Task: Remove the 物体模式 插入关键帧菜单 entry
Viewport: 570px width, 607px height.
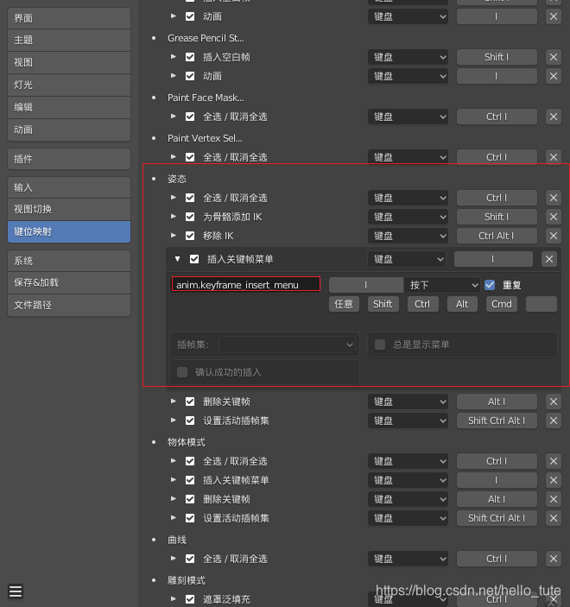Action: pos(554,480)
